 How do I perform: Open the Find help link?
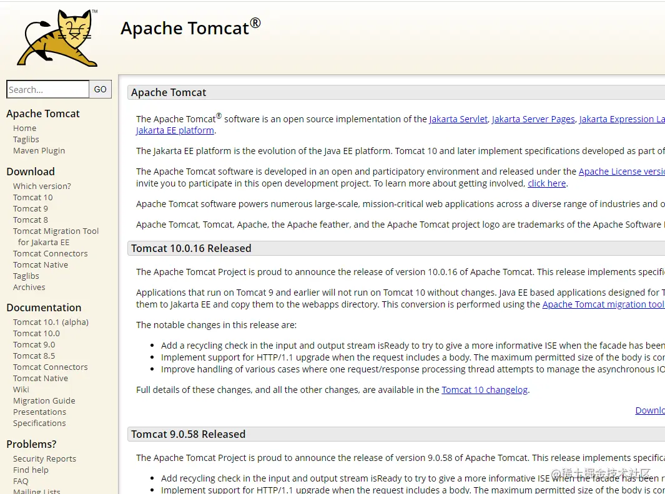pos(31,470)
